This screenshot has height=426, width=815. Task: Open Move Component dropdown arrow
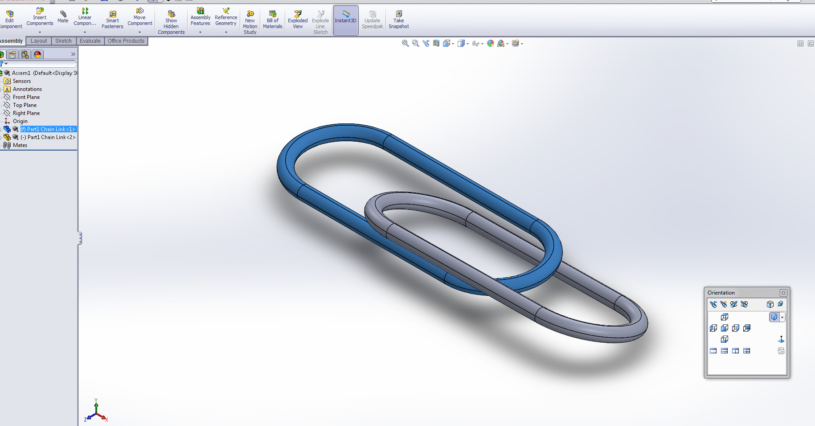[x=140, y=32]
